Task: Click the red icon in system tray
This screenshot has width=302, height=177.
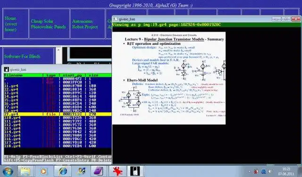Action: [x=256, y=171]
